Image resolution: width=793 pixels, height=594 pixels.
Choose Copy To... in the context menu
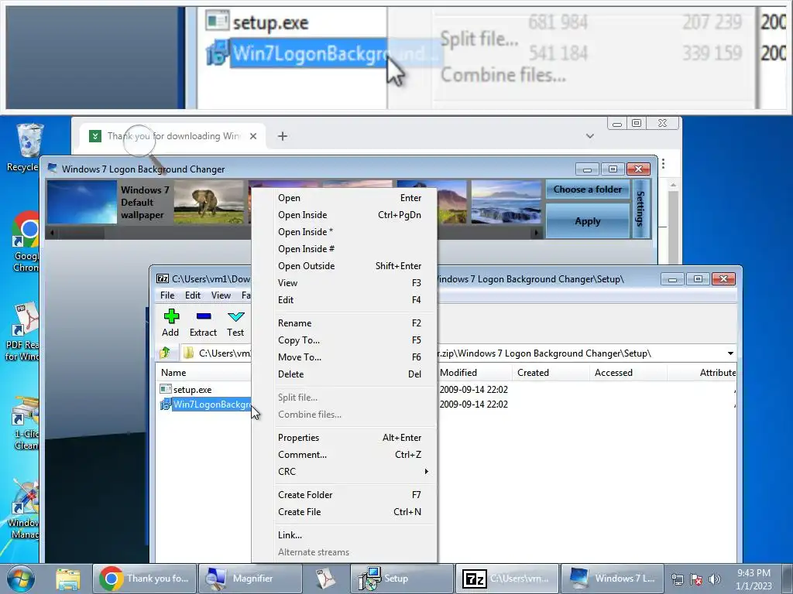coord(345,340)
